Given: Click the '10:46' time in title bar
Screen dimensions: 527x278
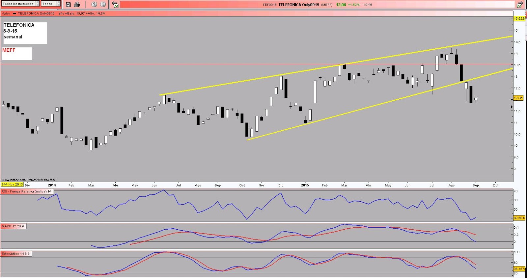Looking at the screenshot, I should click(368, 5).
